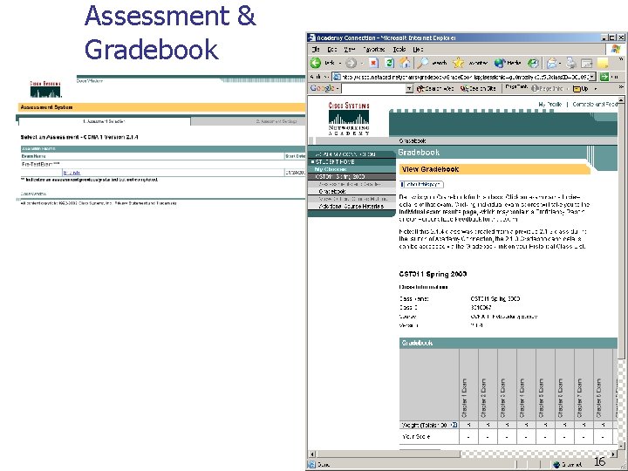Click the Pre-Test Exam row name
The height and width of the screenshot is (471, 628).
pos(40,165)
